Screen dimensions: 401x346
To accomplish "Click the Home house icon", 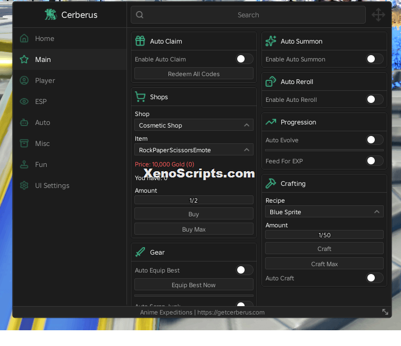I will click(x=24, y=38).
